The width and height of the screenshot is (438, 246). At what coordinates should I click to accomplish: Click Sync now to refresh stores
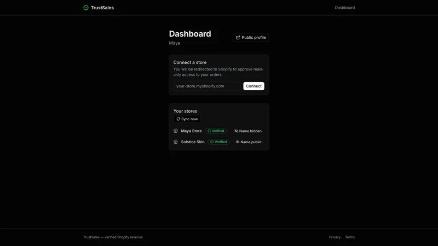(x=187, y=119)
